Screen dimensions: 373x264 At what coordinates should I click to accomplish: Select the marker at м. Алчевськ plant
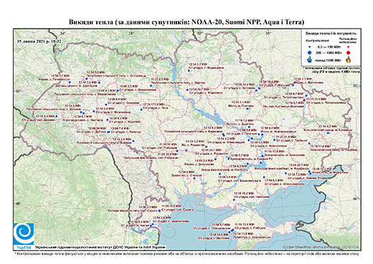pyautogui.click(x=328, y=133)
